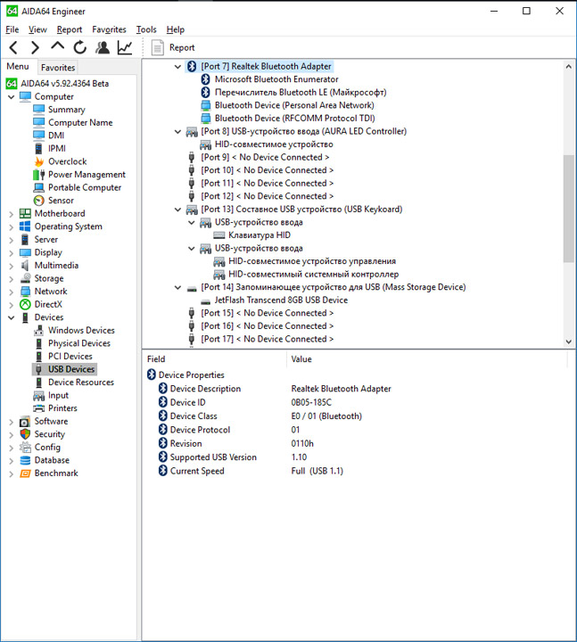Switch to the Favorites sidebar tab
The image size is (577, 642).
(58, 68)
